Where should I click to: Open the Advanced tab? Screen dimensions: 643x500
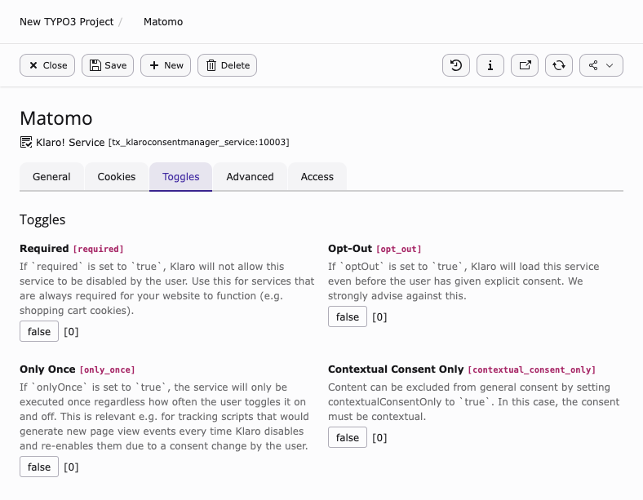coord(250,177)
